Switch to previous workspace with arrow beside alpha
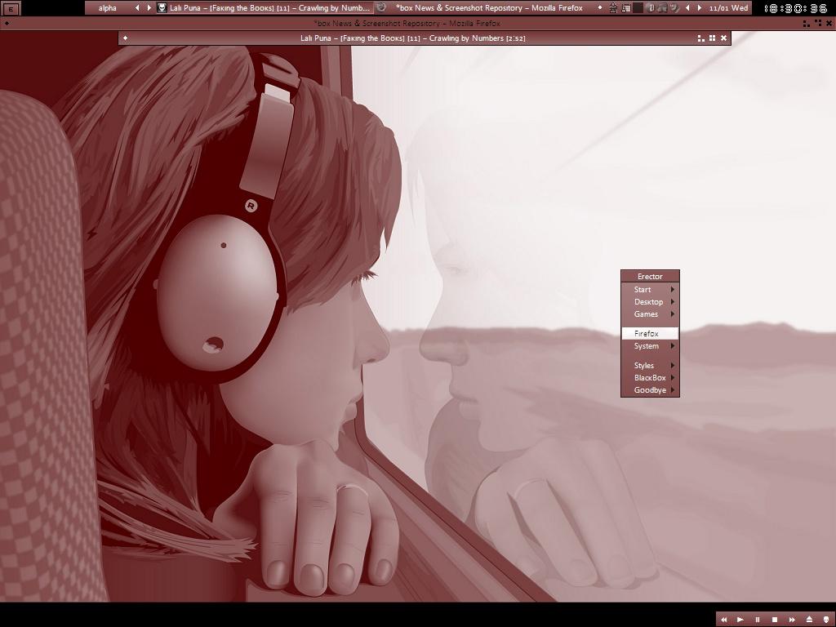Viewport: 836px width, 627px height. 137,8
